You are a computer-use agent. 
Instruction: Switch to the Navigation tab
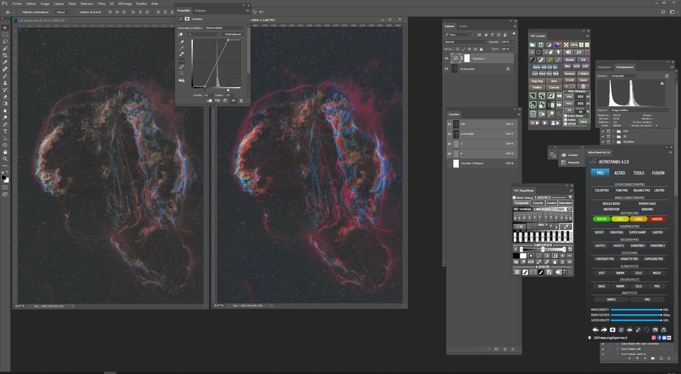tap(604, 67)
